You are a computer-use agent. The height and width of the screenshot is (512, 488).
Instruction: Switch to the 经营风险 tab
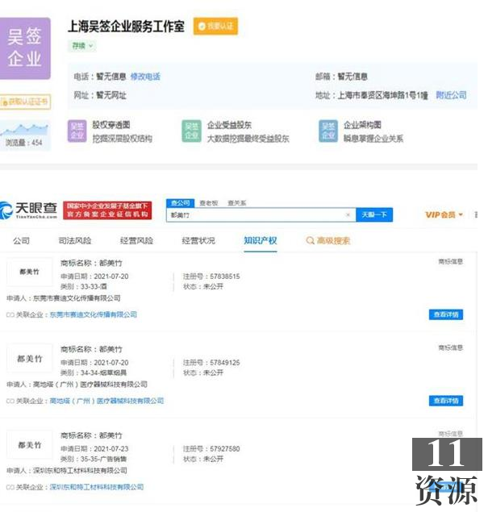136,241
